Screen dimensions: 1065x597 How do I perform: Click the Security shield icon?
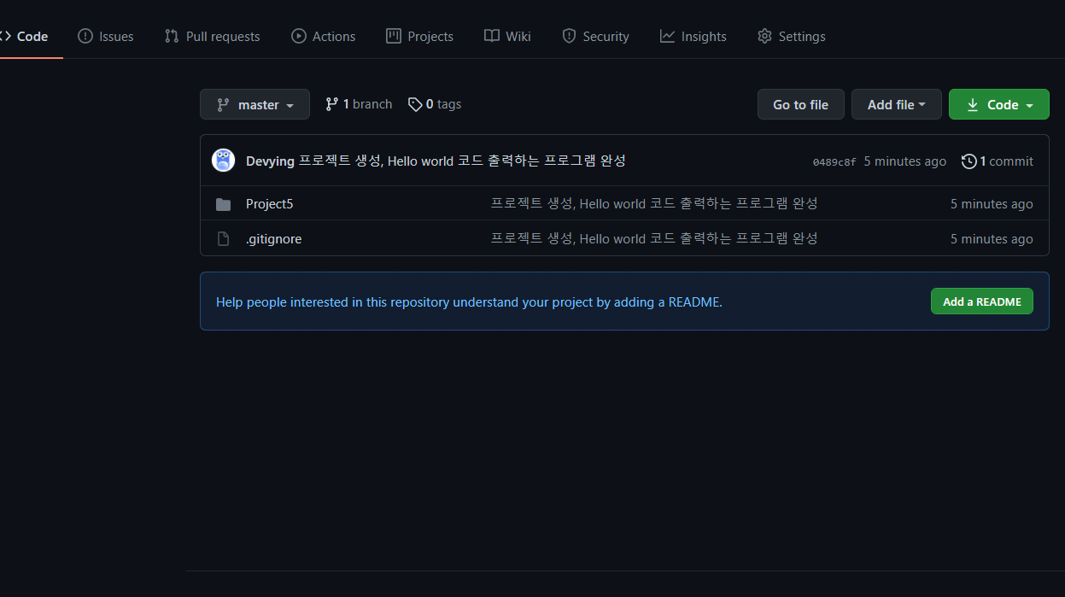569,36
